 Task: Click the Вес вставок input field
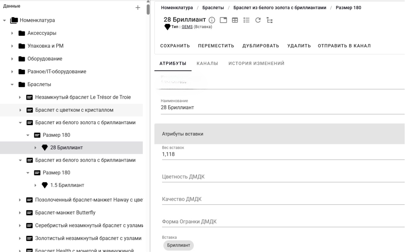point(282,154)
